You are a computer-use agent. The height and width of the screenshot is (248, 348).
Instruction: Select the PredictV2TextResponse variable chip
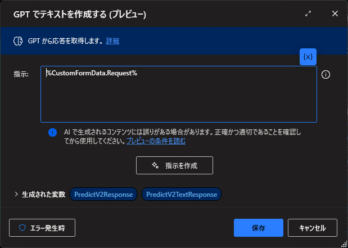coord(182,195)
